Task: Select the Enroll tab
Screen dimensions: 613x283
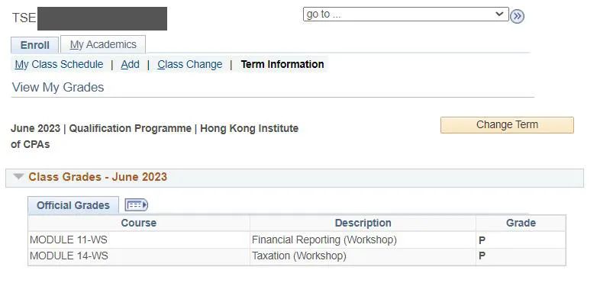Action: [35, 45]
